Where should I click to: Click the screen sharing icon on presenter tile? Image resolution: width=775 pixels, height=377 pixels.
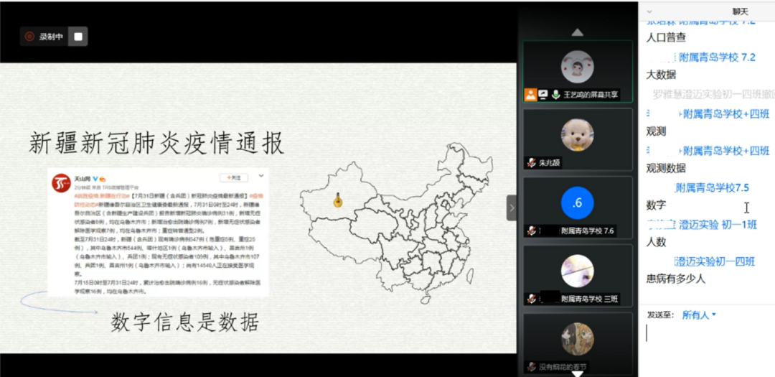[x=543, y=94]
